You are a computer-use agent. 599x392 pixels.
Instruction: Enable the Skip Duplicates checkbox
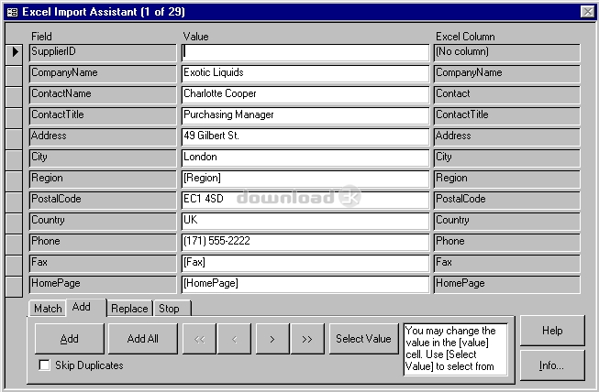tap(45, 365)
